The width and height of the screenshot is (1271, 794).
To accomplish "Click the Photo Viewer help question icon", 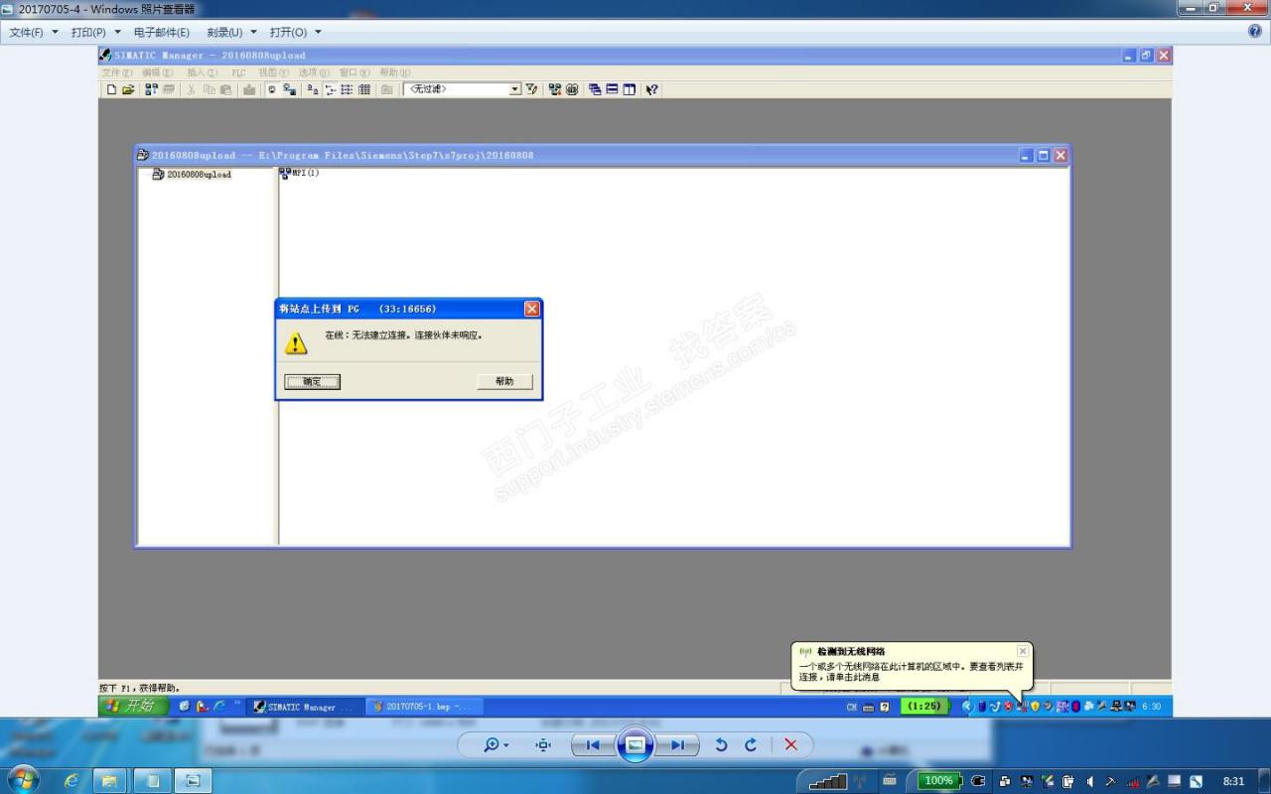I will tap(1255, 32).
